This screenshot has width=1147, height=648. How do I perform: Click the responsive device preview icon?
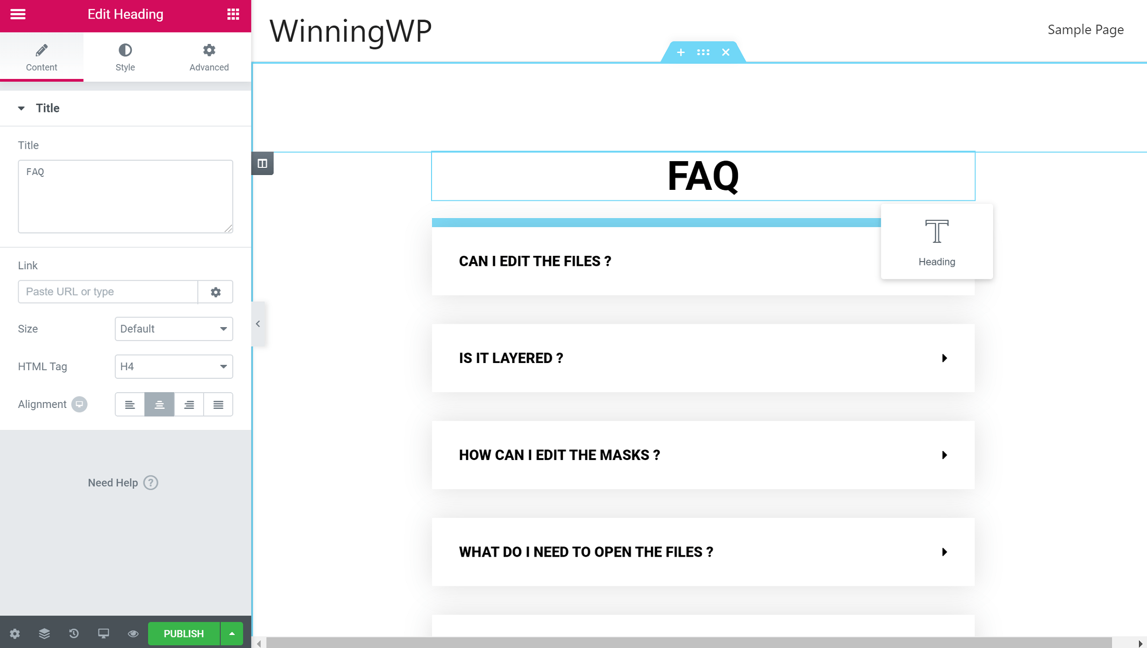pos(103,633)
